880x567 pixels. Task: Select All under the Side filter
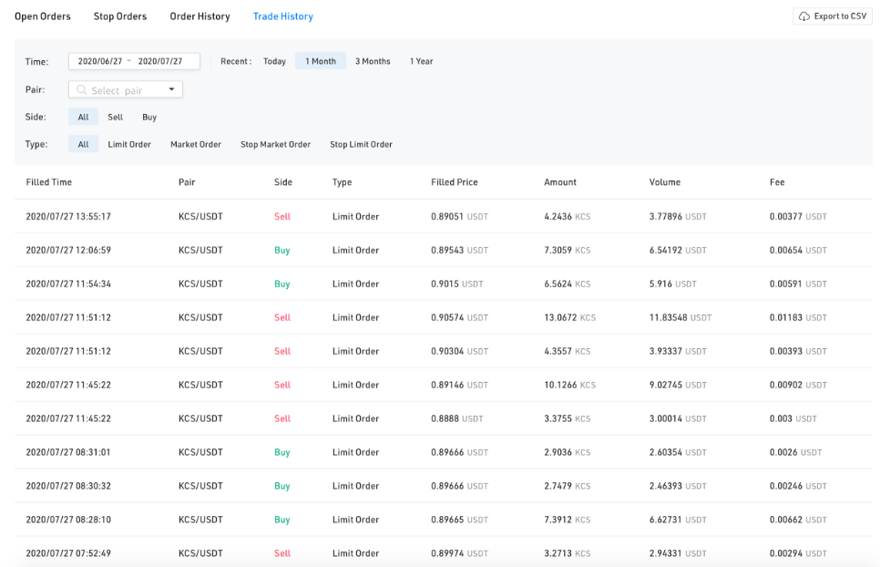pyautogui.click(x=83, y=117)
